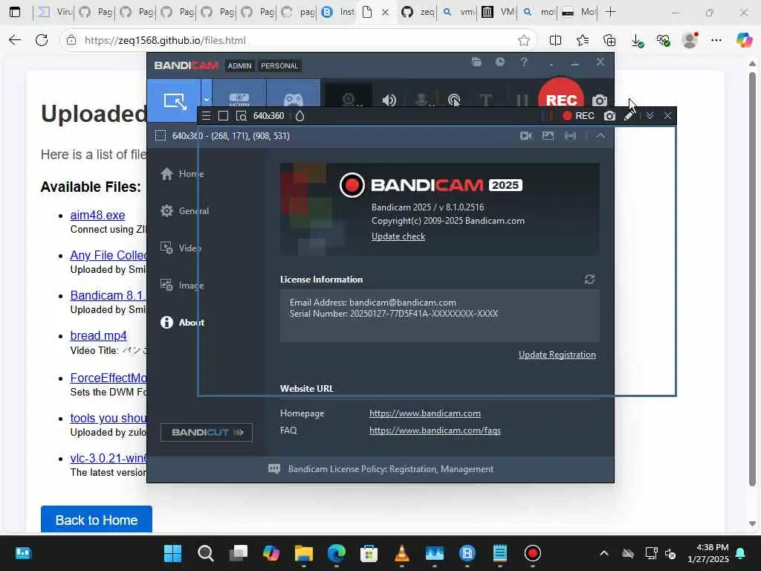Click the Back to Home button
The width and height of the screenshot is (761, 571).
(x=96, y=520)
